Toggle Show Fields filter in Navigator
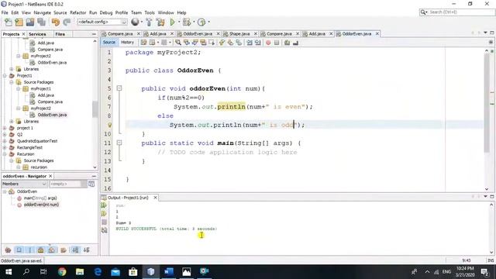The height and width of the screenshot is (279, 496). coord(19,250)
